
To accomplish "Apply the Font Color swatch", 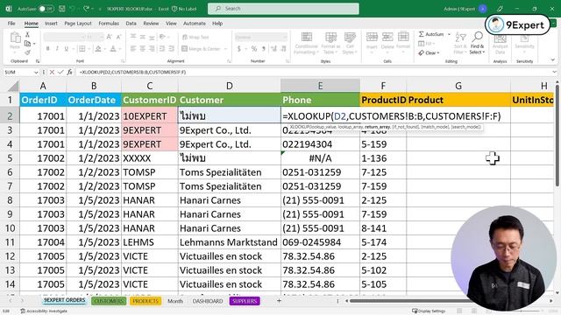I will click(113, 49).
